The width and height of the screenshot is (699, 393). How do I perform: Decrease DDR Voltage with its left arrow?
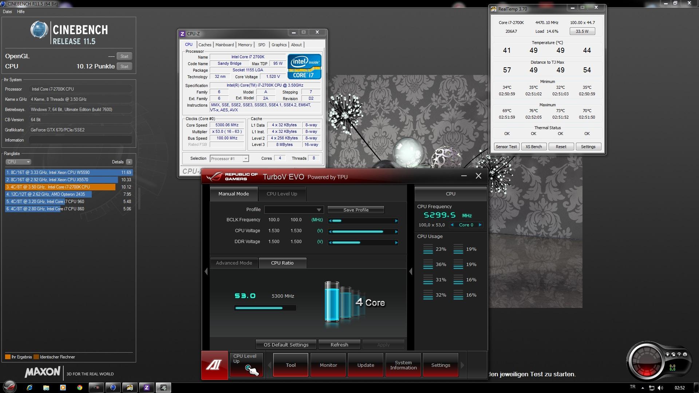[x=330, y=242]
